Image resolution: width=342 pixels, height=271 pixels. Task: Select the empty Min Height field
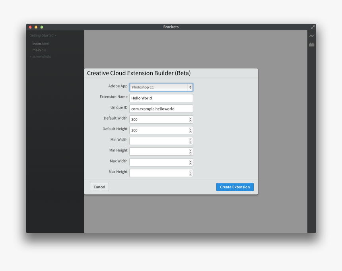[159, 151]
